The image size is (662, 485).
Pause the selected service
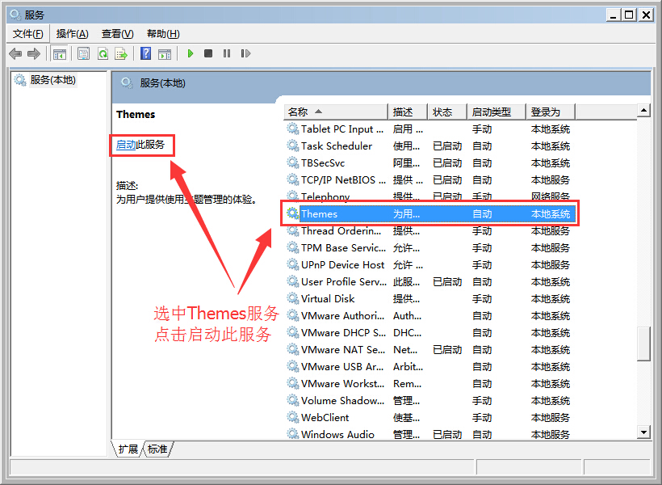[x=227, y=53]
